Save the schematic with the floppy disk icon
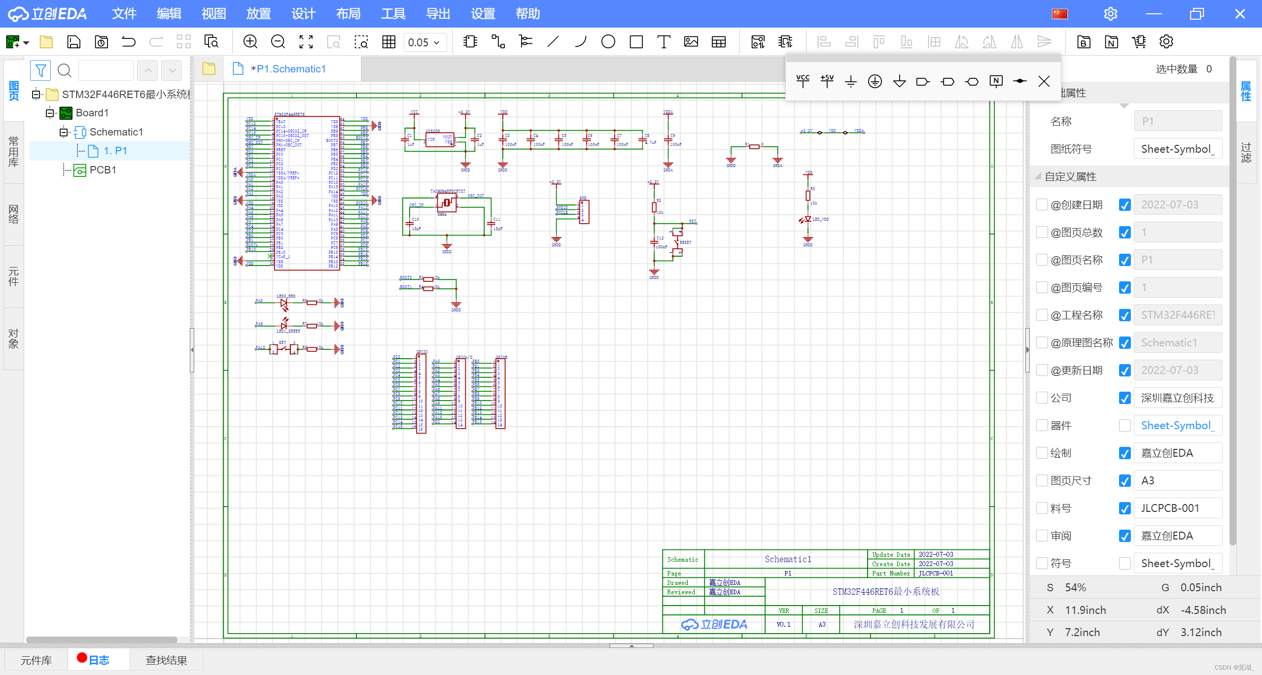The height and width of the screenshot is (675, 1262). tap(74, 42)
